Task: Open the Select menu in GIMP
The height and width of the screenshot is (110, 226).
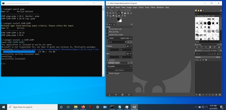Action: click(118, 7)
